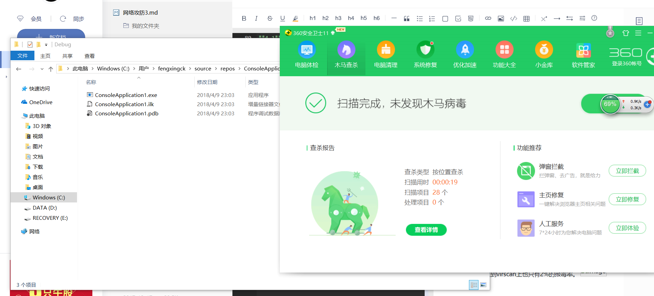
Task: Click the highlight color marker icon
Action: click(x=295, y=18)
